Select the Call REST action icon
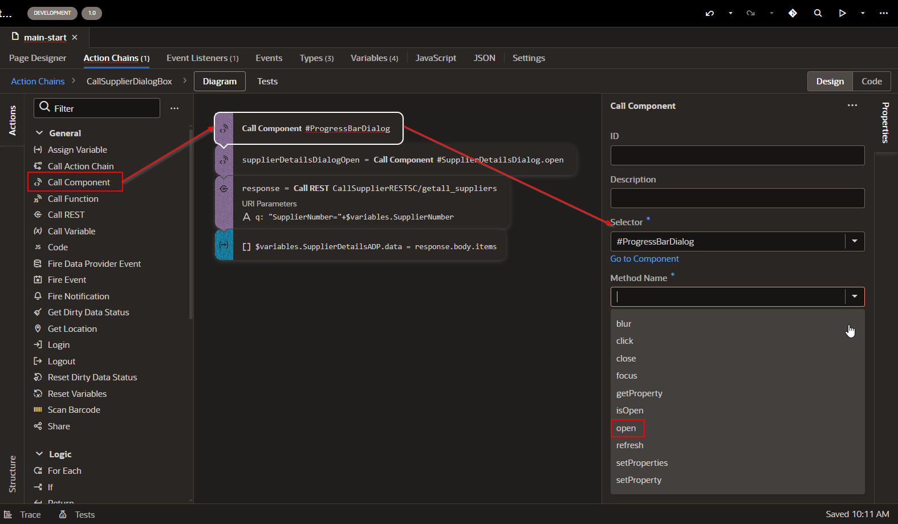 tap(38, 214)
